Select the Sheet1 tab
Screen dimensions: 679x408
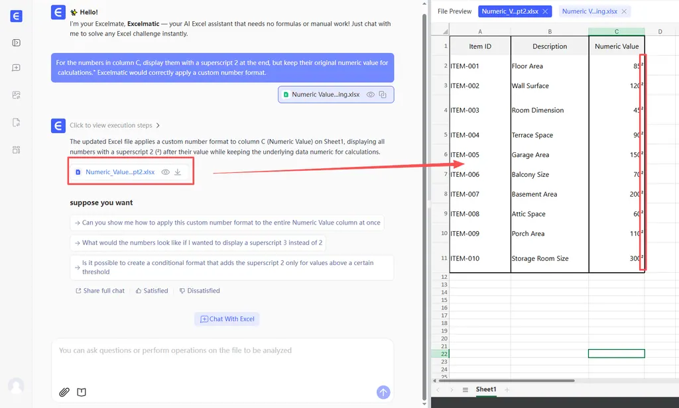[486, 389]
